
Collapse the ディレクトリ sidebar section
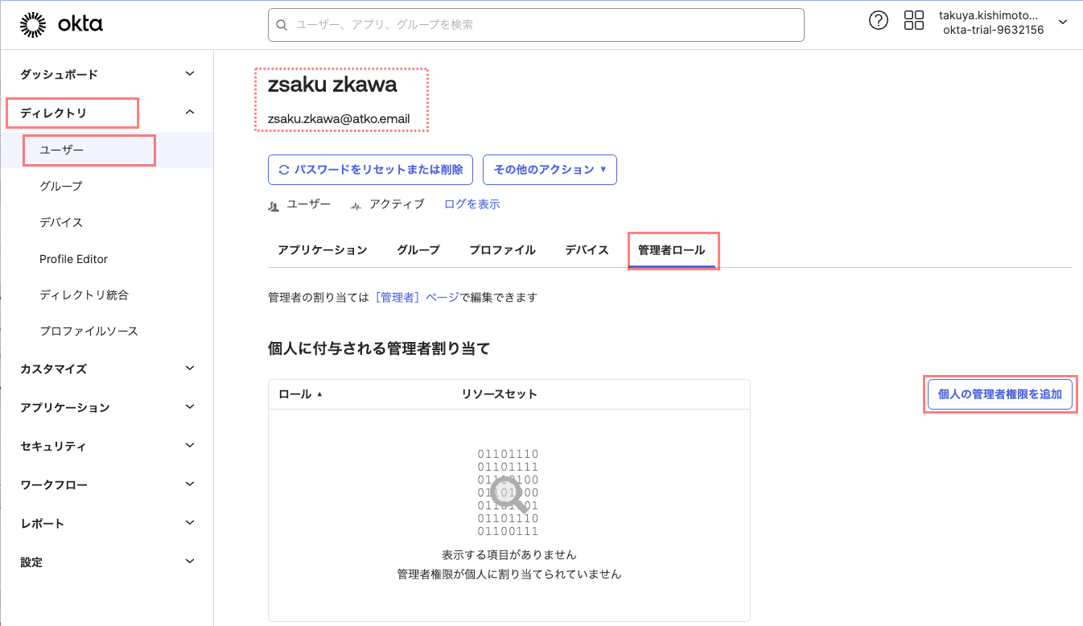(x=190, y=113)
